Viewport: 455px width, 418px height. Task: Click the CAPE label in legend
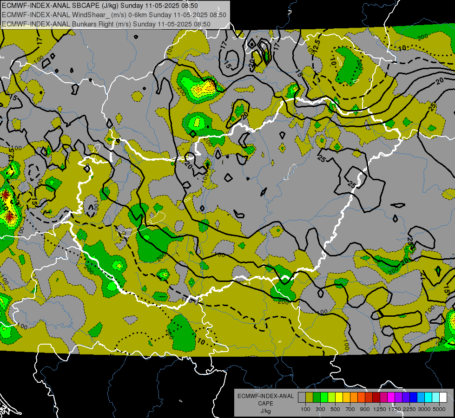[265, 404]
